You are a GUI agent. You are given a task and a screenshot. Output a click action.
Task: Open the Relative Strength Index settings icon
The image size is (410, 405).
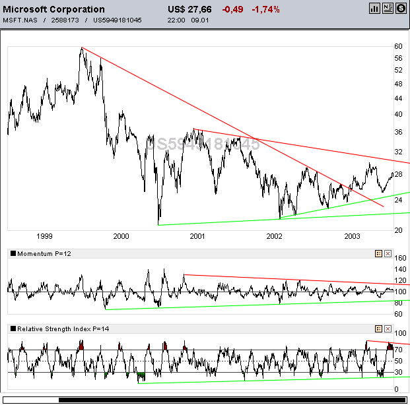coord(378,328)
